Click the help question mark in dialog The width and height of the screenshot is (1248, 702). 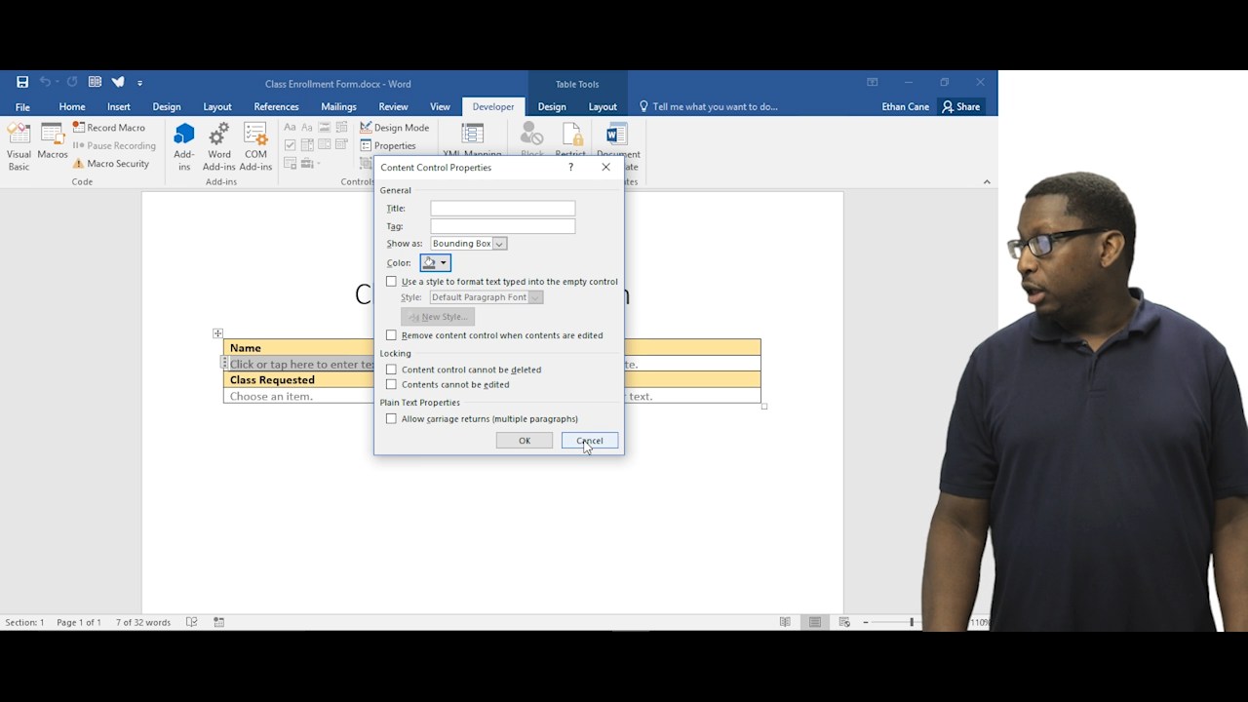coord(570,168)
